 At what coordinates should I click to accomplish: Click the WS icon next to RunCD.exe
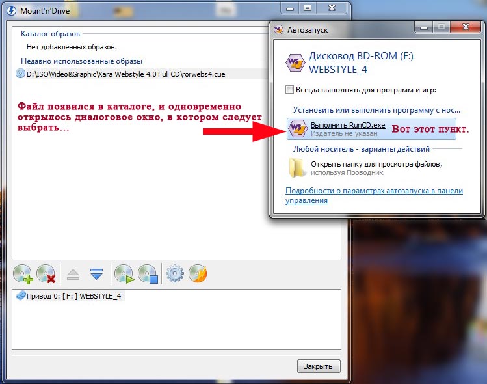click(x=298, y=128)
